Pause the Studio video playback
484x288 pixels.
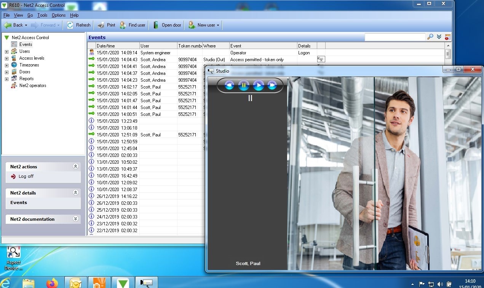(x=244, y=85)
